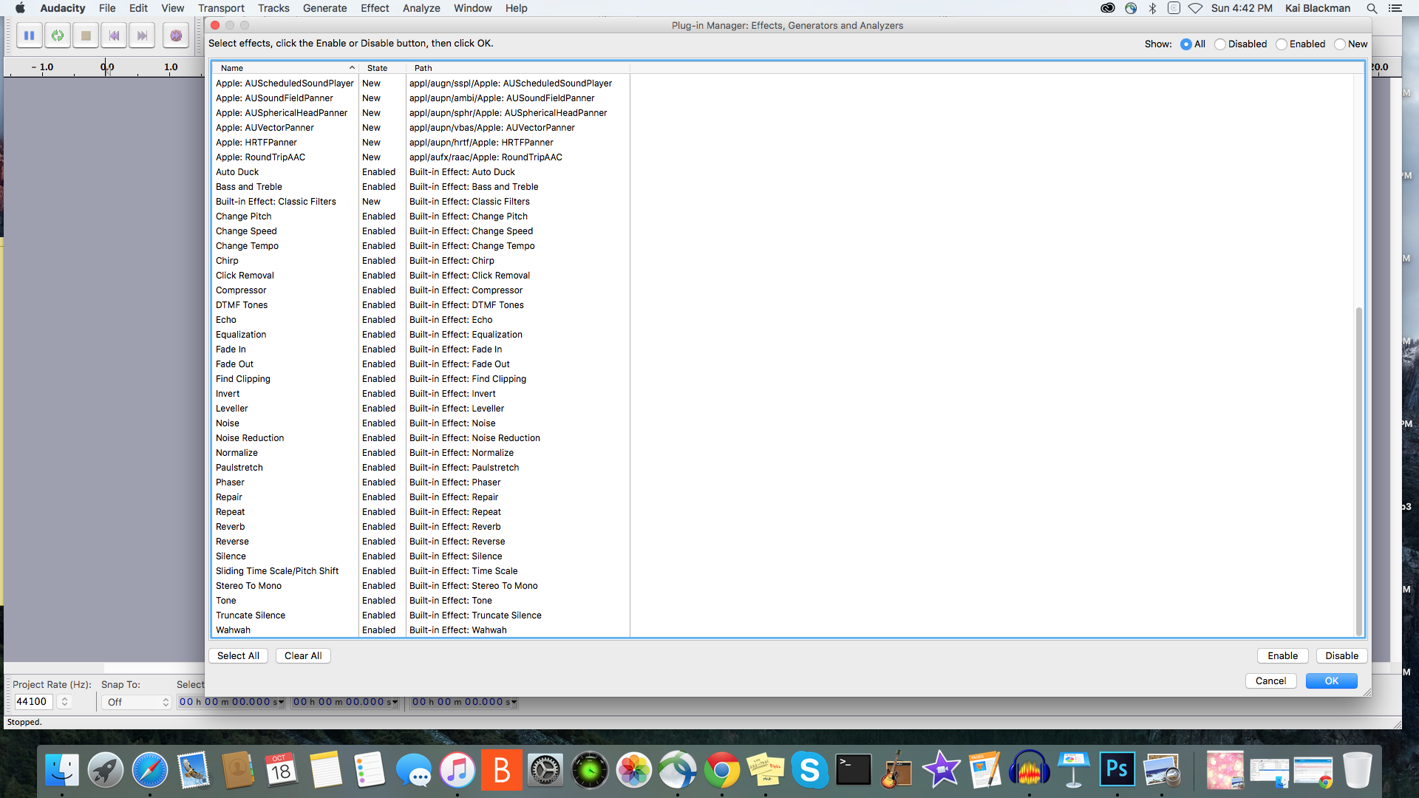Click the Disable button
The width and height of the screenshot is (1419, 798).
point(1341,656)
